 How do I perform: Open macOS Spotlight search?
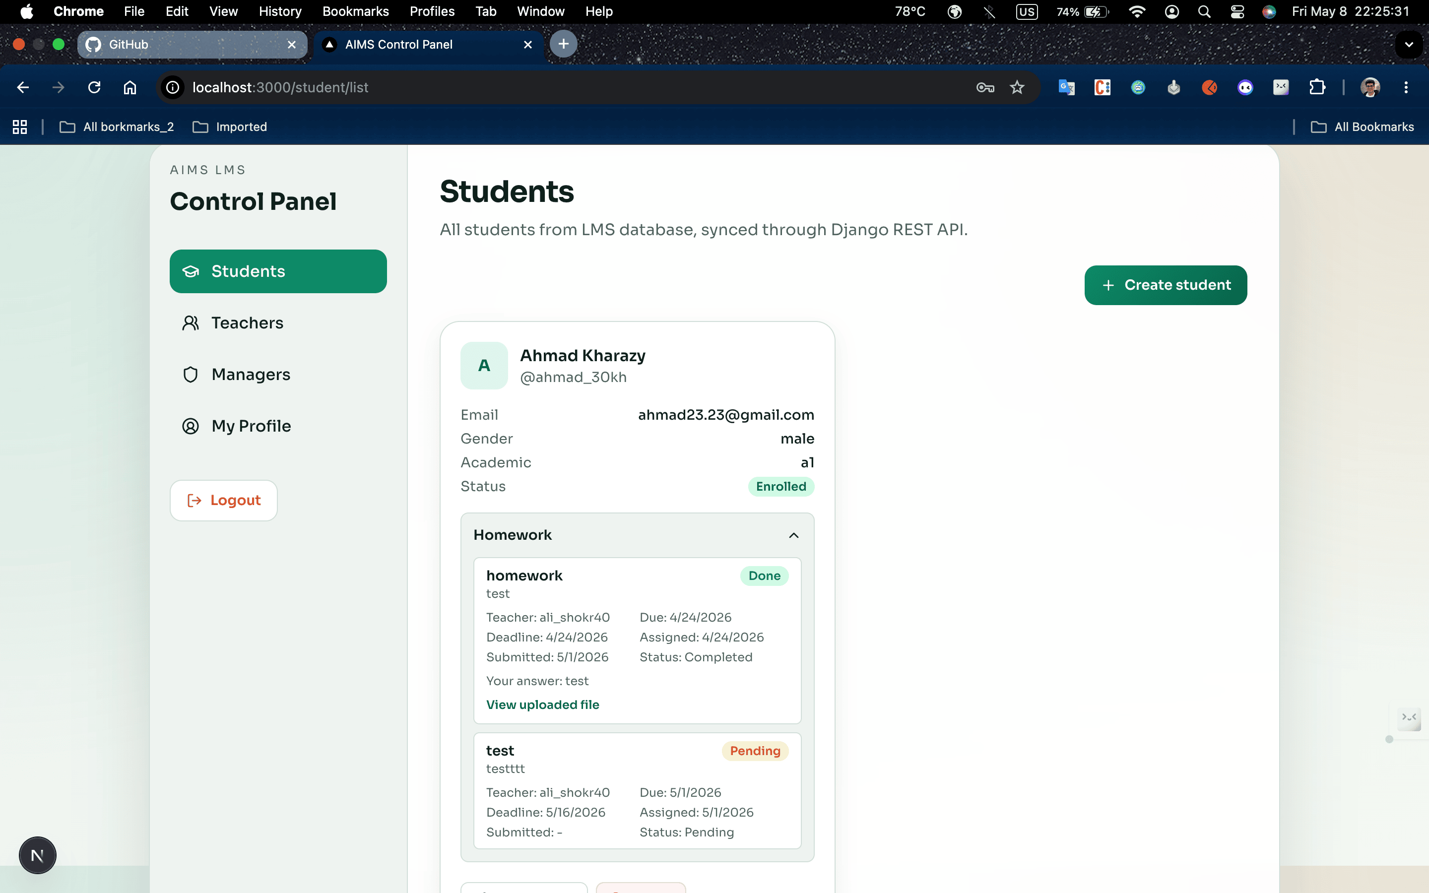pyautogui.click(x=1204, y=11)
